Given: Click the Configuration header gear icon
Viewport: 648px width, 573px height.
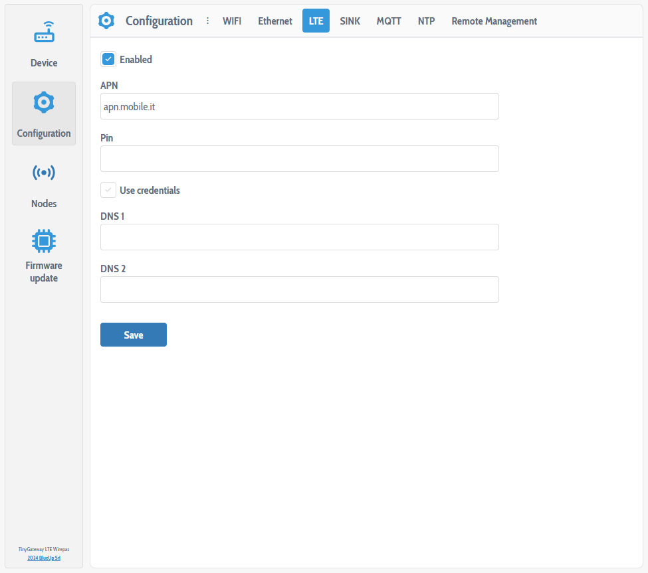Looking at the screenshot, I should click(106, 21).
